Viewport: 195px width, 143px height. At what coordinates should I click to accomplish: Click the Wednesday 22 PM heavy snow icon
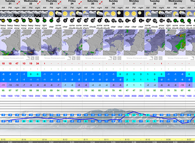[x=31, y=14]
